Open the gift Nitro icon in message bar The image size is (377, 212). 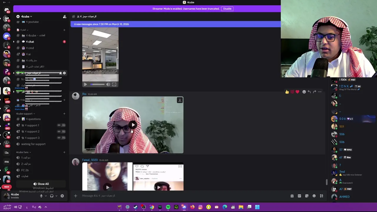[x=292, y=196]
